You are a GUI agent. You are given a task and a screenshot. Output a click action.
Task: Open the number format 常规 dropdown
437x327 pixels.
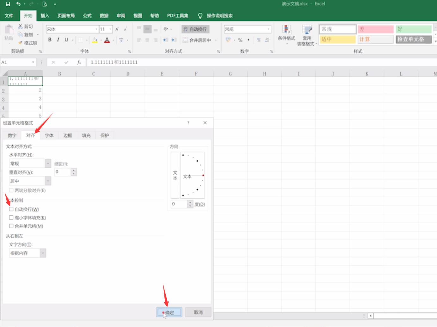269,29
